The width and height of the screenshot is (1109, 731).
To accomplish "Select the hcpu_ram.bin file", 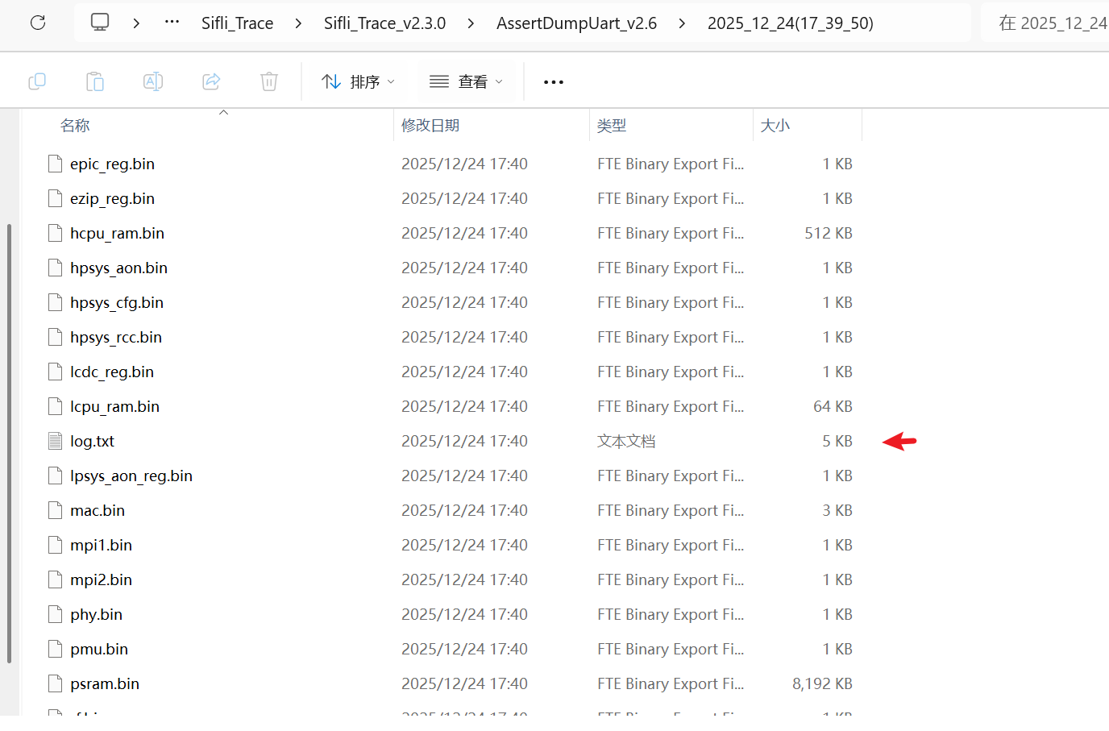I will pyautogui.click(x=117, y=234).
